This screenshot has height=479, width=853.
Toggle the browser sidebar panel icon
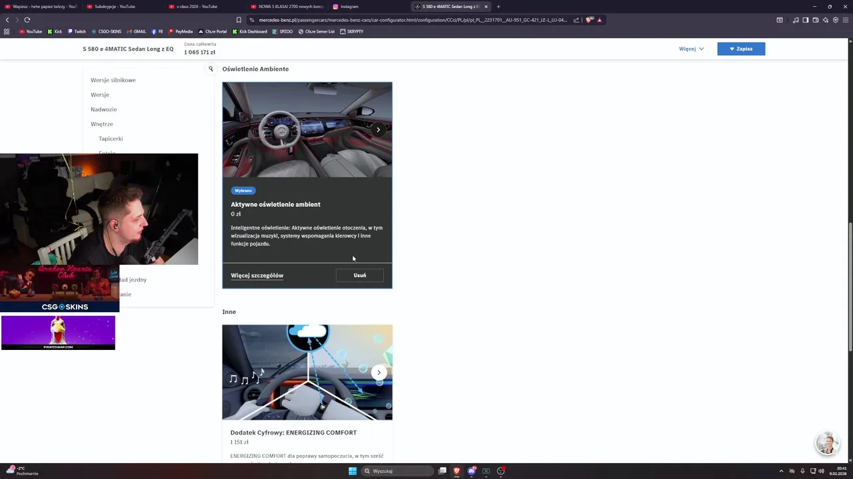(x=806, y=20)
